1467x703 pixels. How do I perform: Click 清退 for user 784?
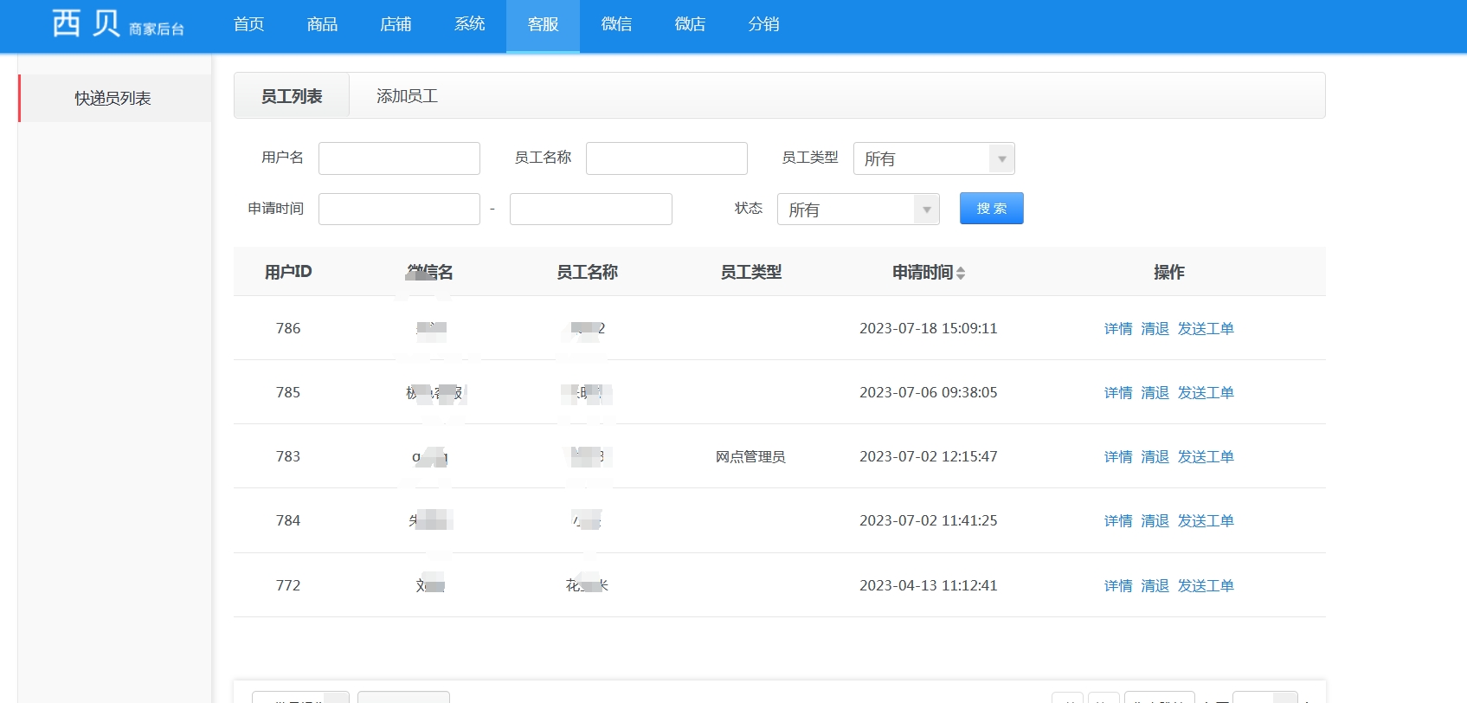point(1155,520)
